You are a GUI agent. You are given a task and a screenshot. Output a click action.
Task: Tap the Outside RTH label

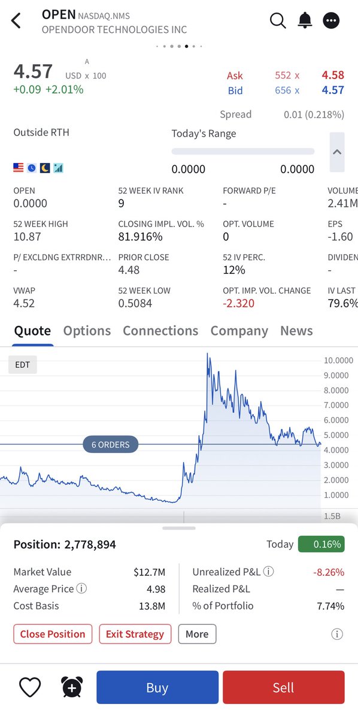point(41,132)
